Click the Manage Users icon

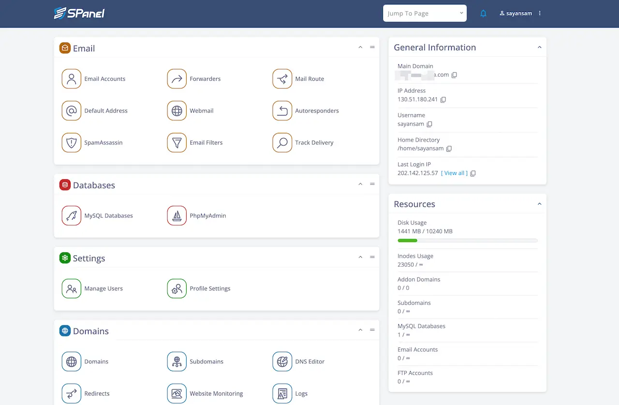[72, 289]
